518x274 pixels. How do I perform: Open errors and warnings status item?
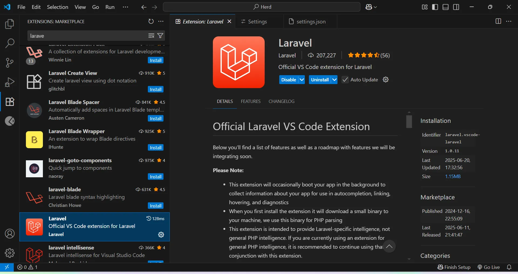tap(27, 267)
